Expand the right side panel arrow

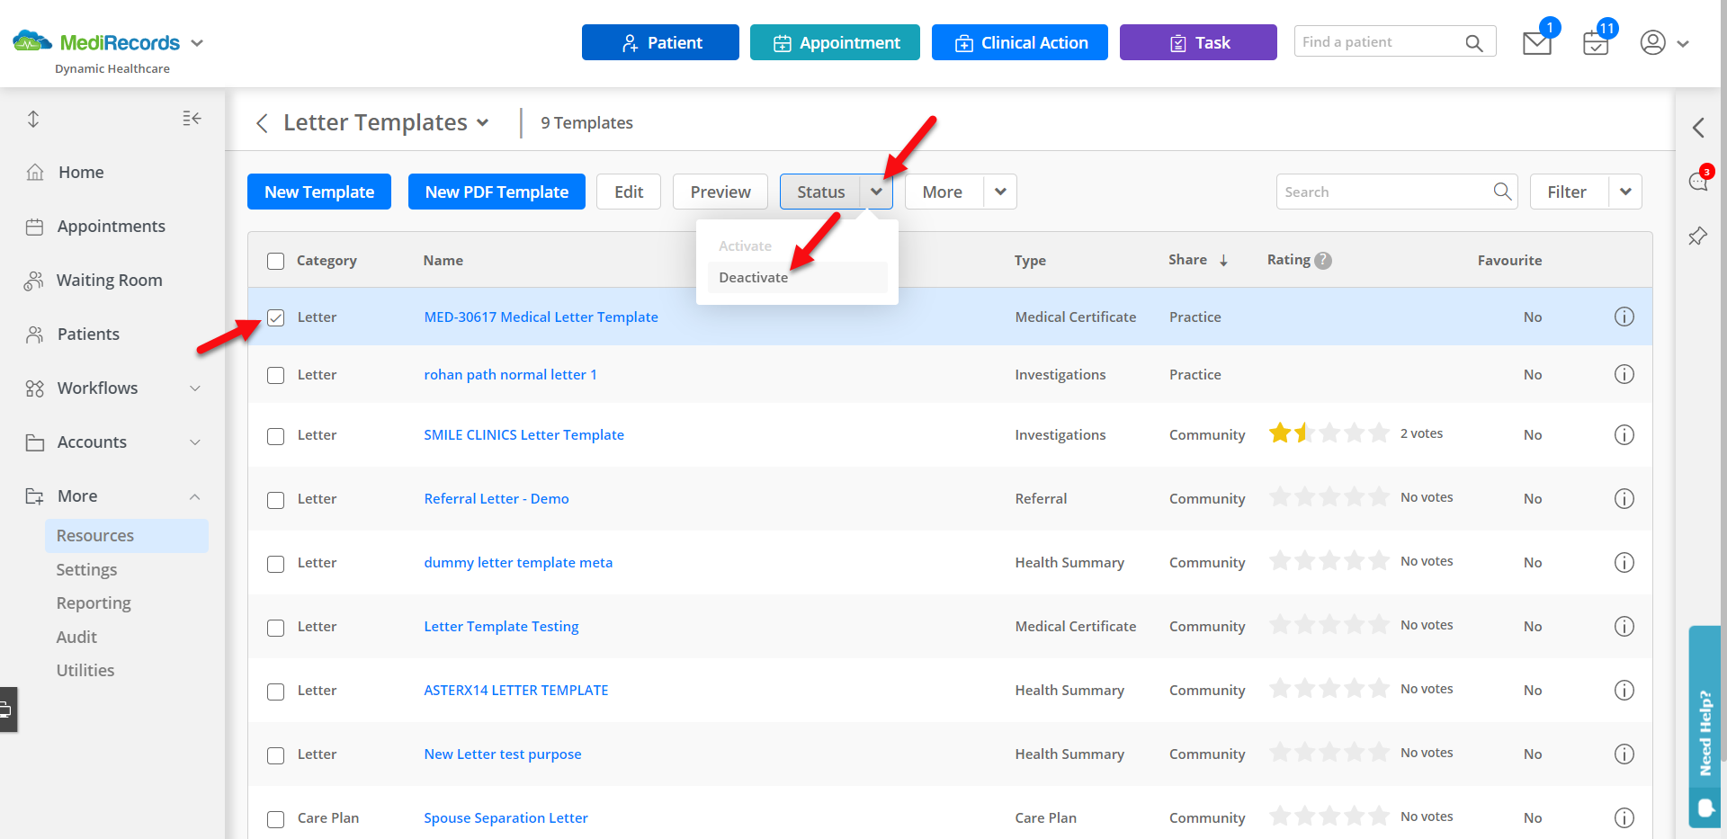tap(1698, 128)
